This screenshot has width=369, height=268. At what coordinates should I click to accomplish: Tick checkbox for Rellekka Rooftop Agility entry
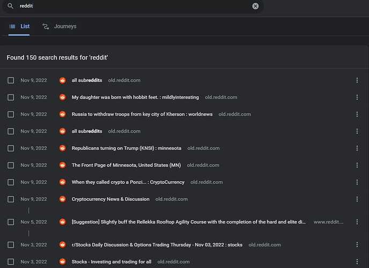pyautogui.click(x=11, y=222)
